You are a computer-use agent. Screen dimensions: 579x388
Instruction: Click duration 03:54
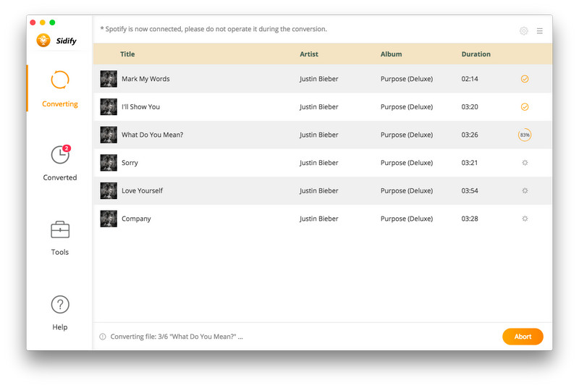coord(469,191)
